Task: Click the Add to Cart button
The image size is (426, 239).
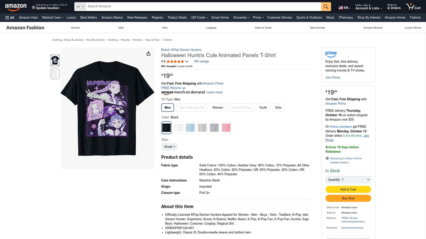Action: [348, 189]
